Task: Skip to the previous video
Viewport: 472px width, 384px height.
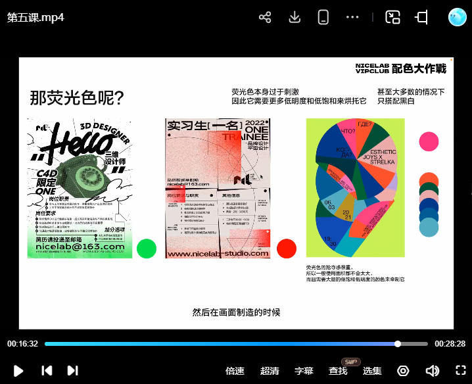Action: 47,371
